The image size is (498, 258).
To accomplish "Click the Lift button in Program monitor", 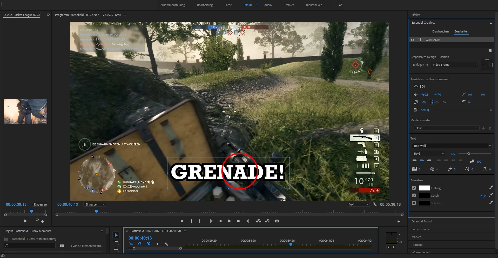I will click(x=259, y=221).
